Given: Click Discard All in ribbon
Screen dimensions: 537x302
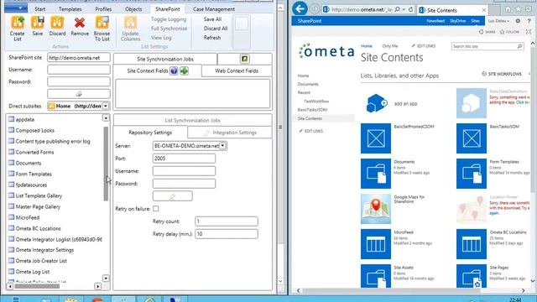Looking at the screenshot, I should (216, 29).
